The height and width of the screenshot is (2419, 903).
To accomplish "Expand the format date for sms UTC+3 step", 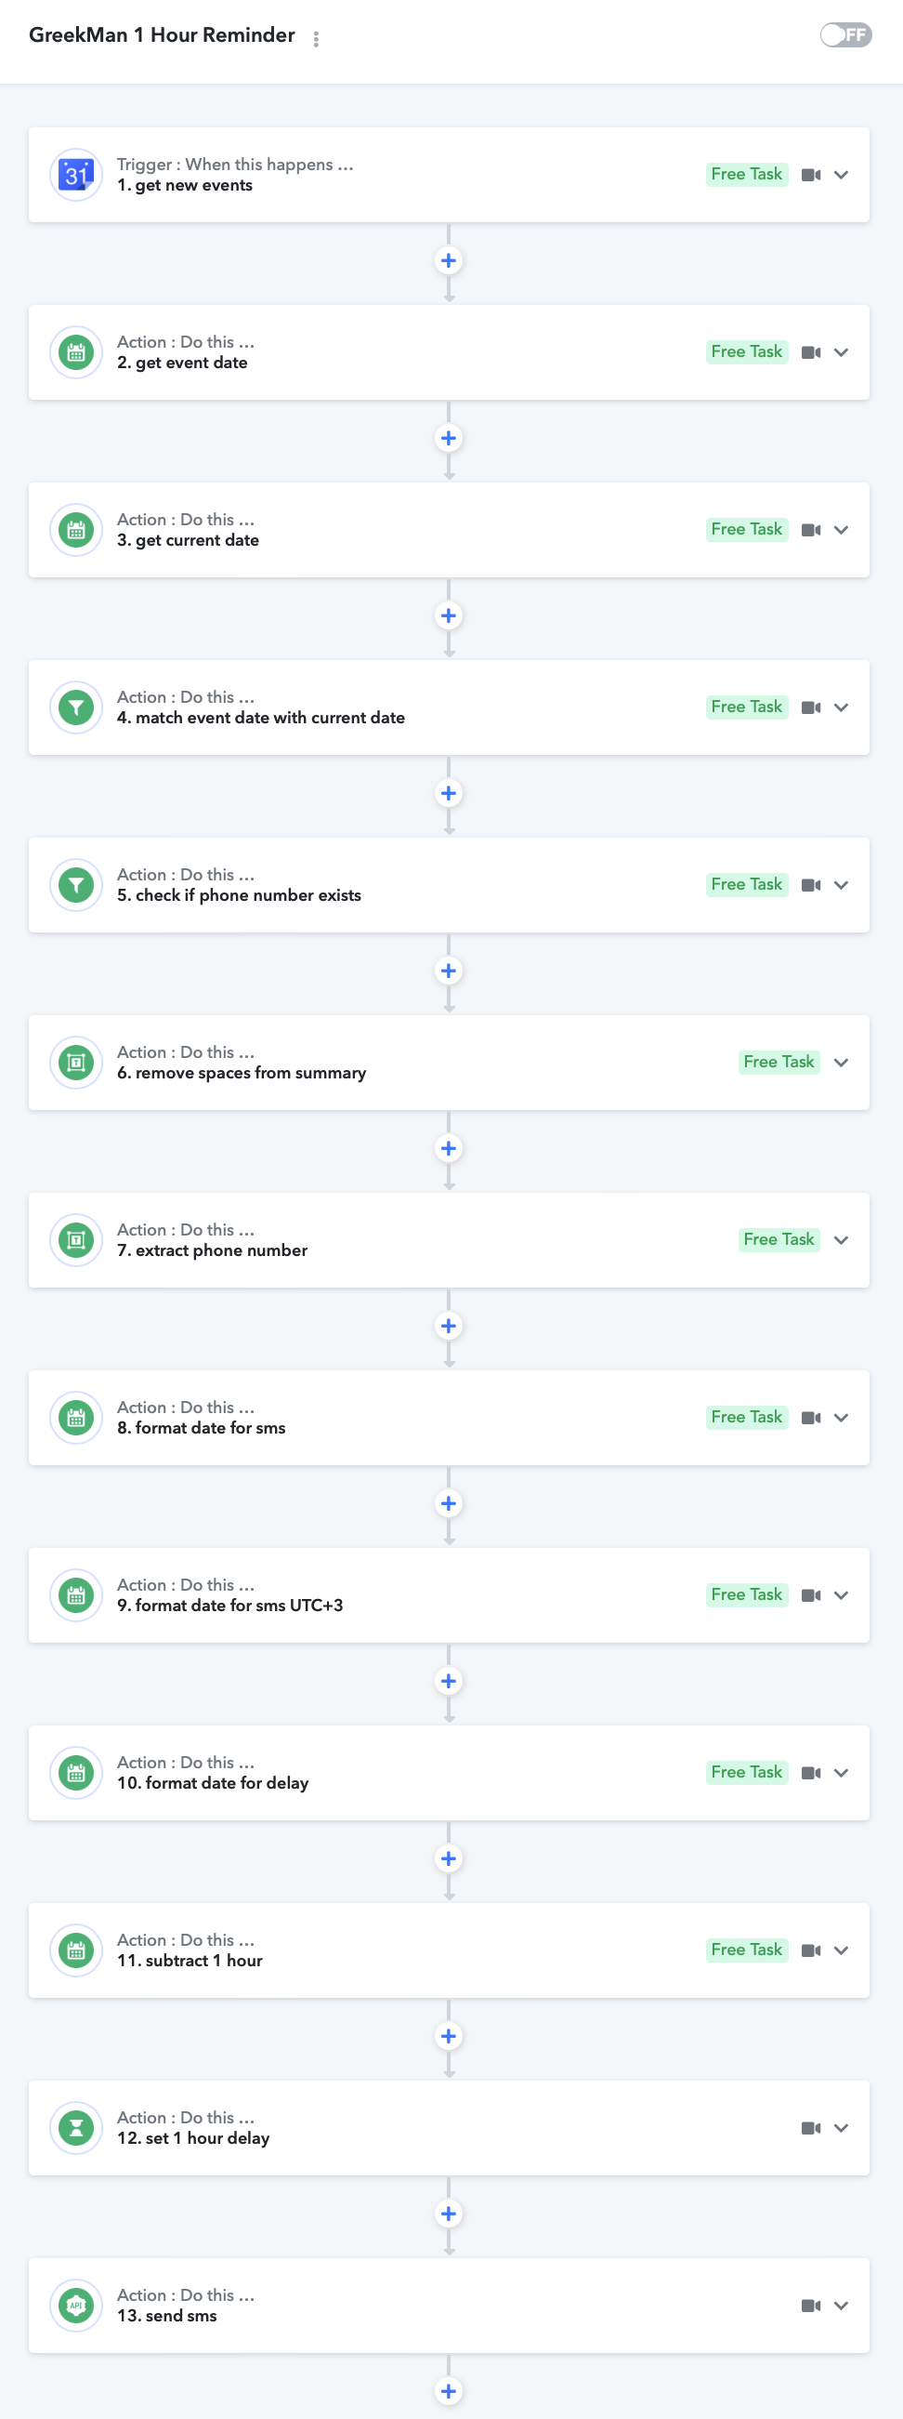I will point(841,1594).
